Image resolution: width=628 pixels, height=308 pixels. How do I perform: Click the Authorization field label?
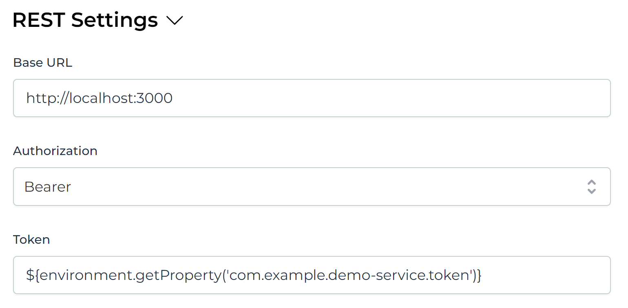pos(55,151)
